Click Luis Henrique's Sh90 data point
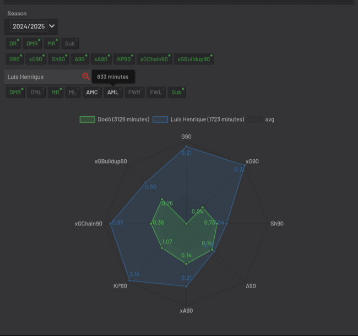 226,224
